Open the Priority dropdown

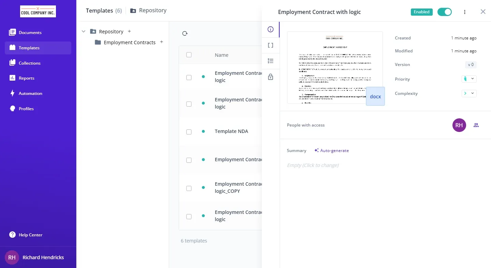[x=469, y=79]
